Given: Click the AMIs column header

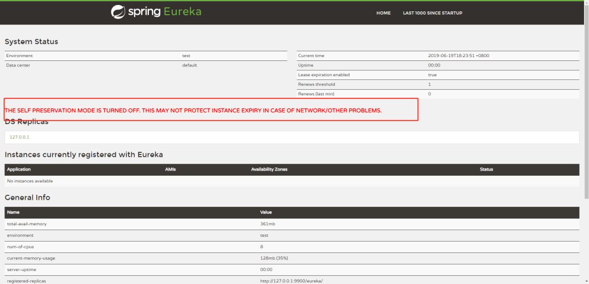Looking at the screenshot, I should [x=170, y=169].
